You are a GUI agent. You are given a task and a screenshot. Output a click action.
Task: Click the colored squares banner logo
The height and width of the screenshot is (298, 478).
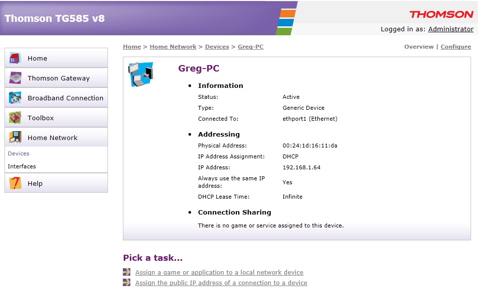286,22
